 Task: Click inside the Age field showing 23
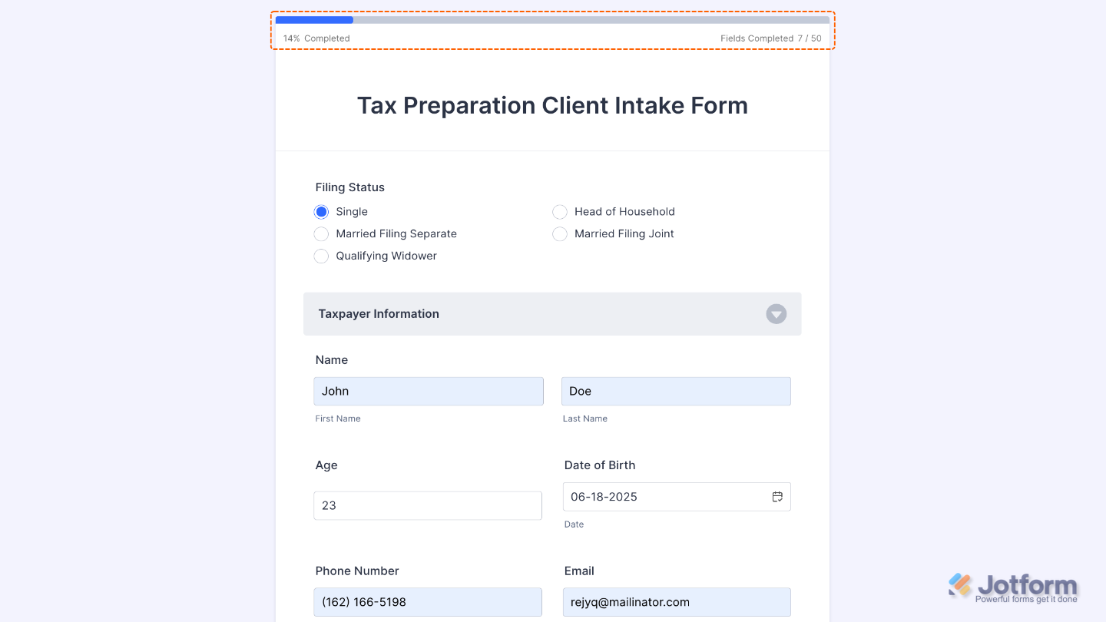(427, 505)
